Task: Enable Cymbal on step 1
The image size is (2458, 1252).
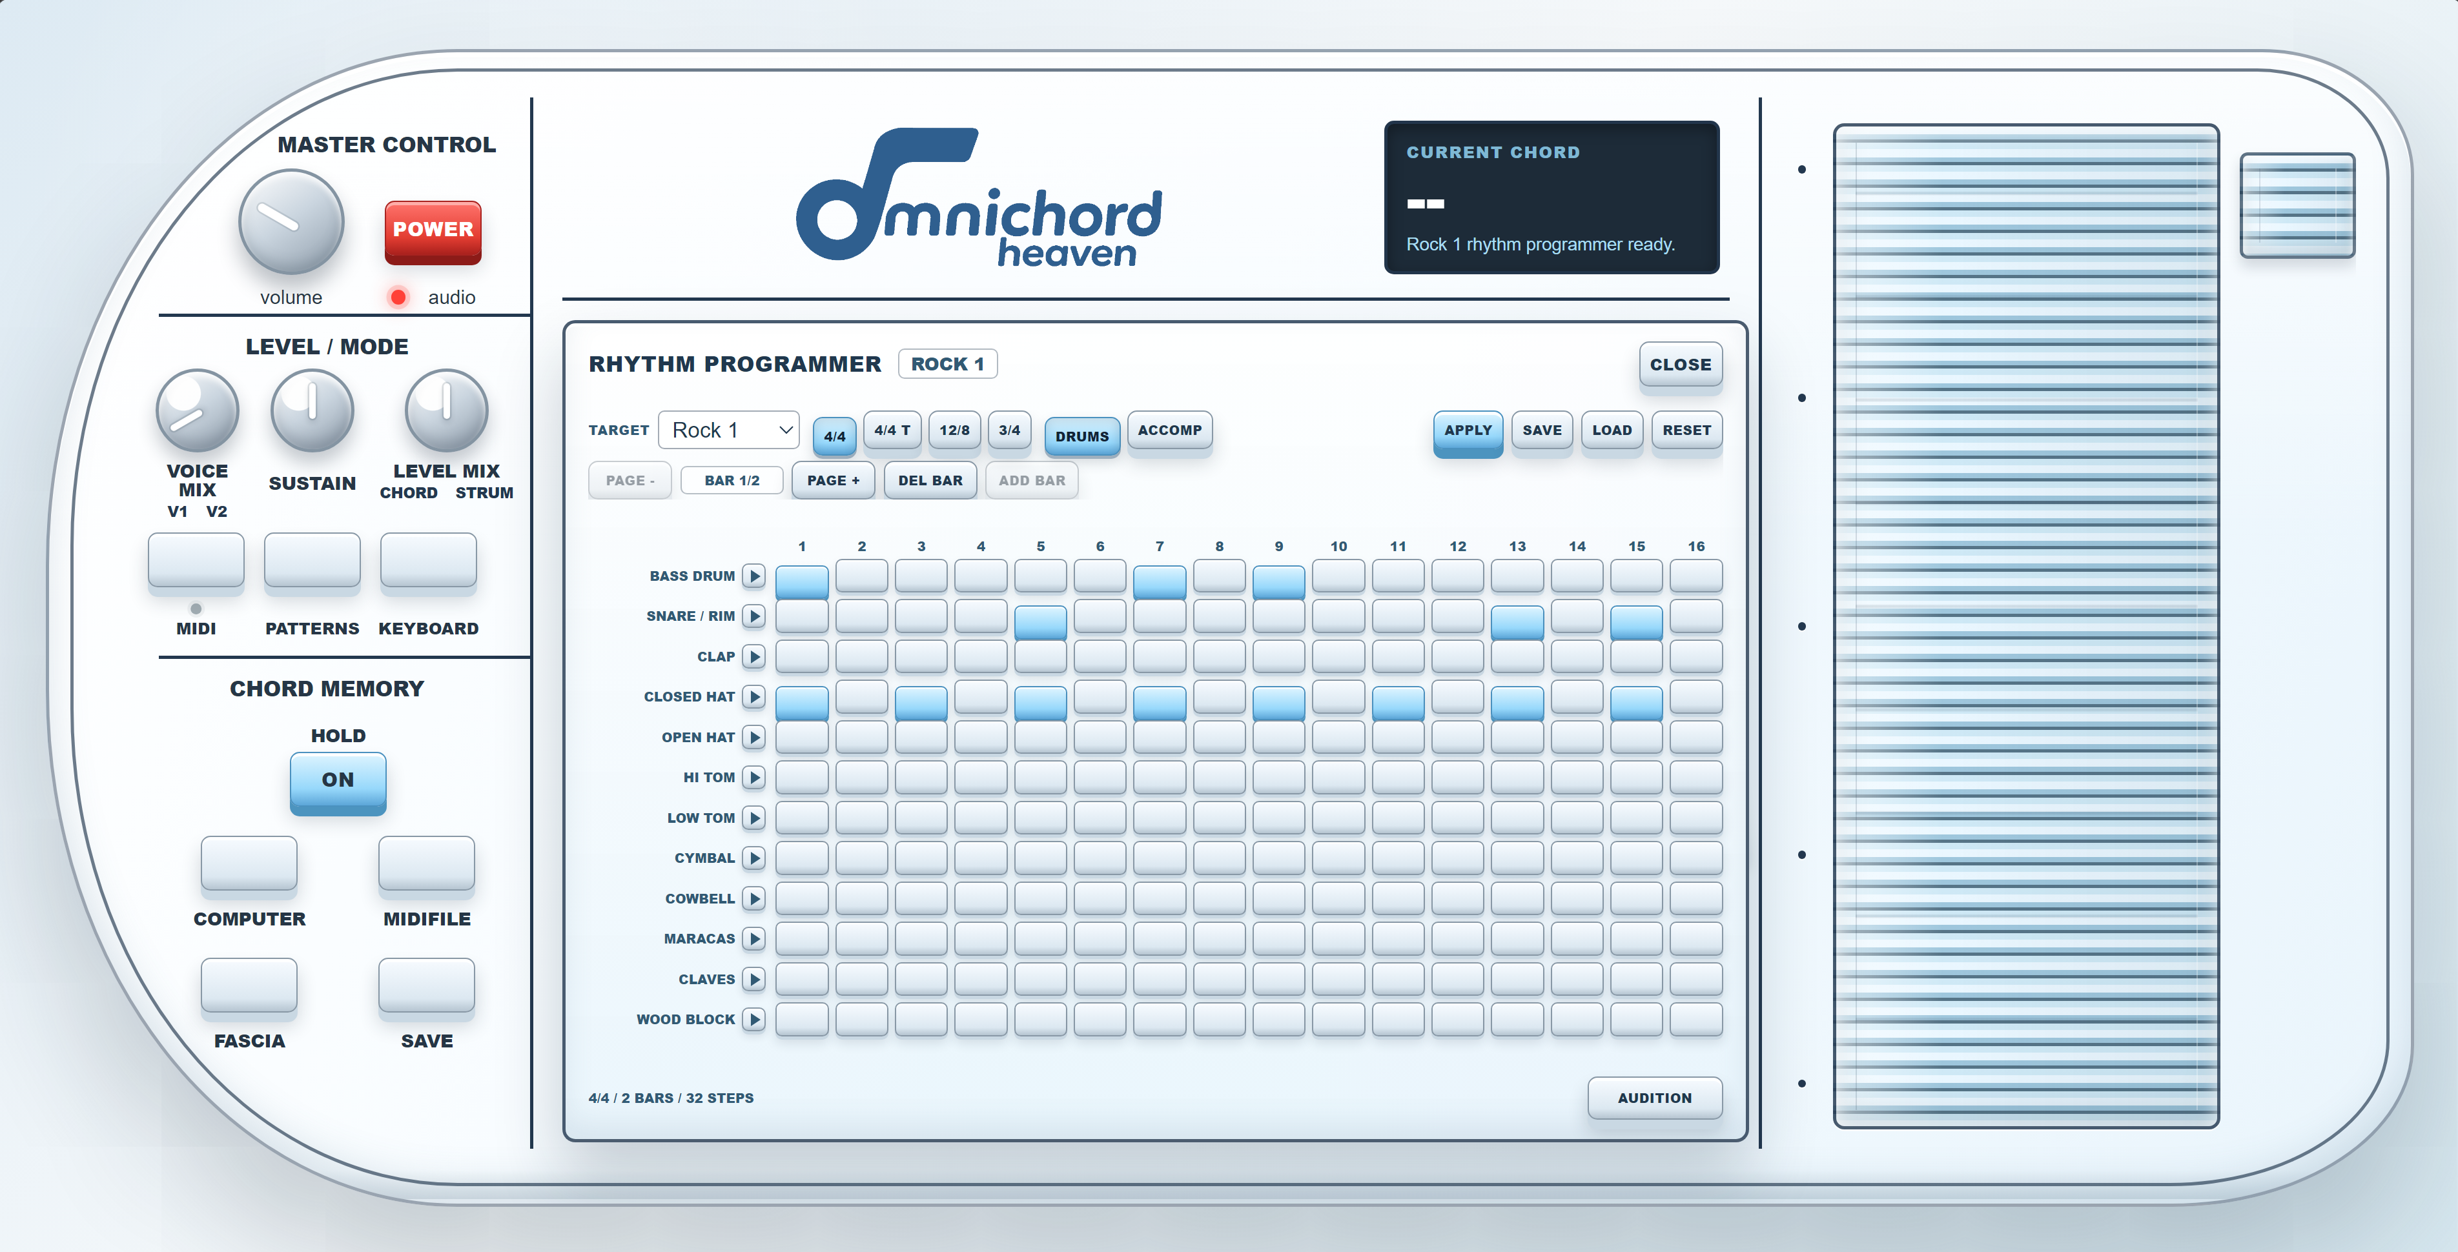Action: [801, 858]
